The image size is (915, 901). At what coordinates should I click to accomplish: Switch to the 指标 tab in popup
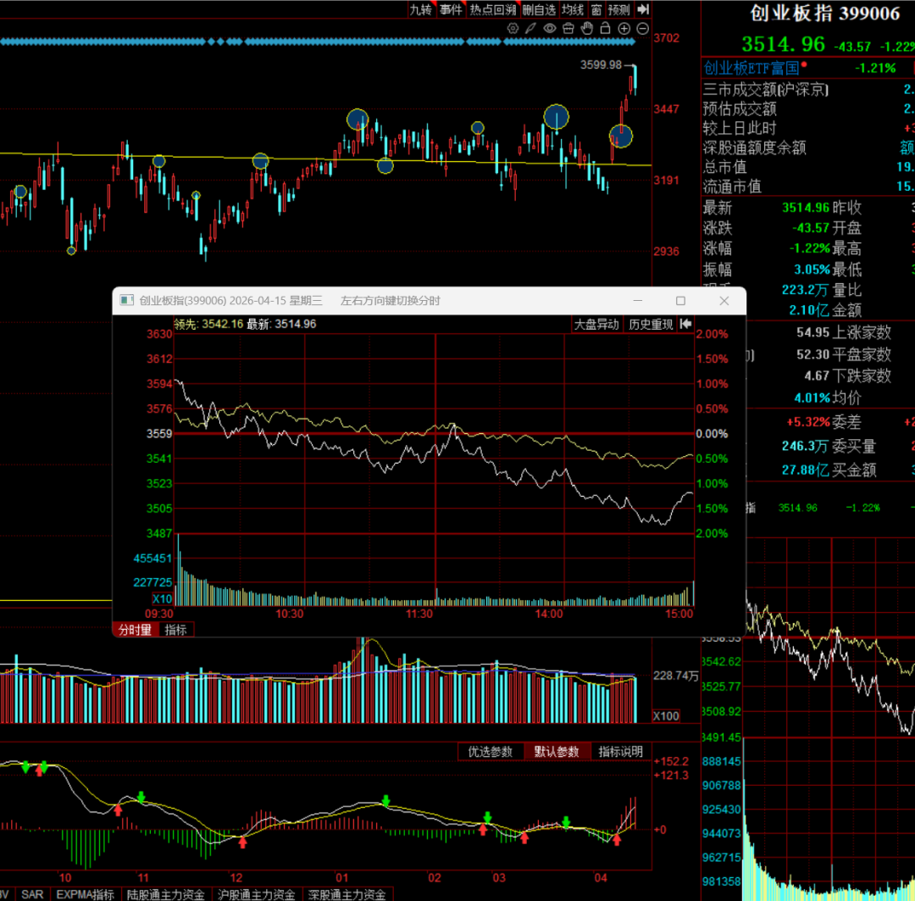(175, 630)
